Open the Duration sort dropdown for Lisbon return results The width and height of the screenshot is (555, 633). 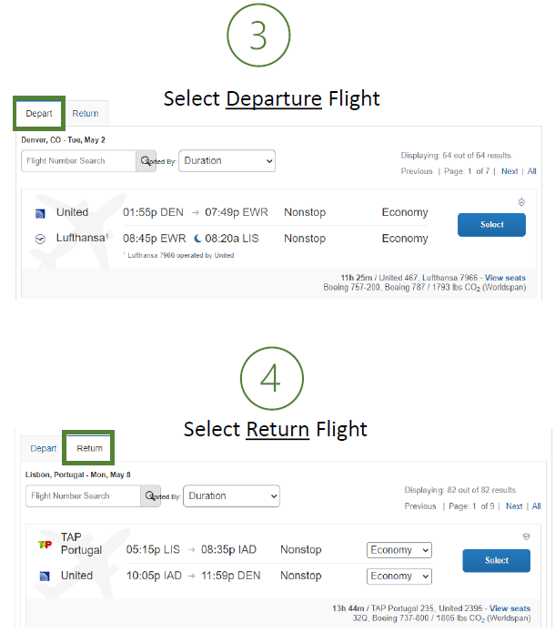click(231, 496)
